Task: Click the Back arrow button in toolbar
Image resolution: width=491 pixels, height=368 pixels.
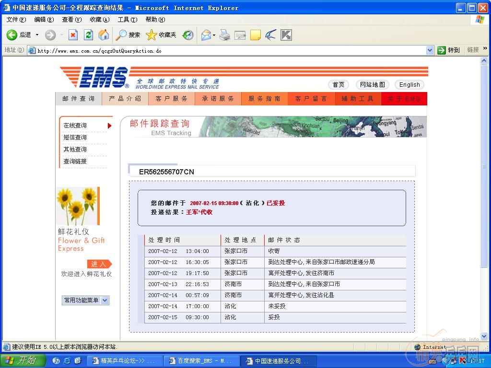Action: 12,35
